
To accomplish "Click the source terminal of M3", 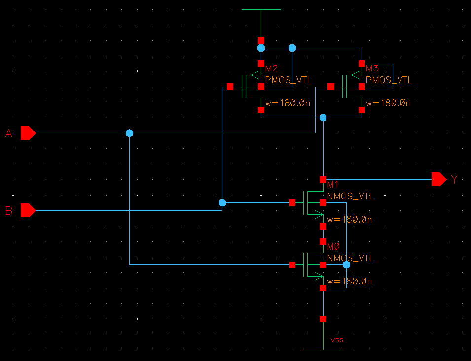I will [362, 64].
